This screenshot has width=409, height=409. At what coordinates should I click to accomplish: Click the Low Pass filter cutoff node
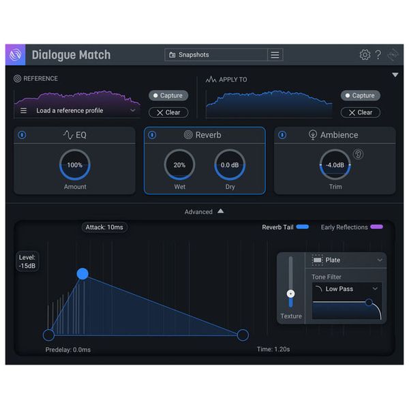369,303
